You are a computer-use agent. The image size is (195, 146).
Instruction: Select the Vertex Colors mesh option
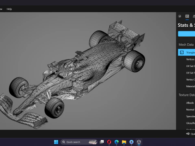(x=191, y=79)
